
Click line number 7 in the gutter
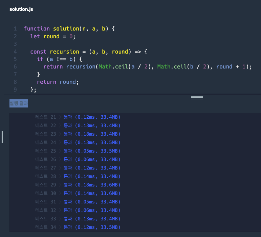click(15, 74)
